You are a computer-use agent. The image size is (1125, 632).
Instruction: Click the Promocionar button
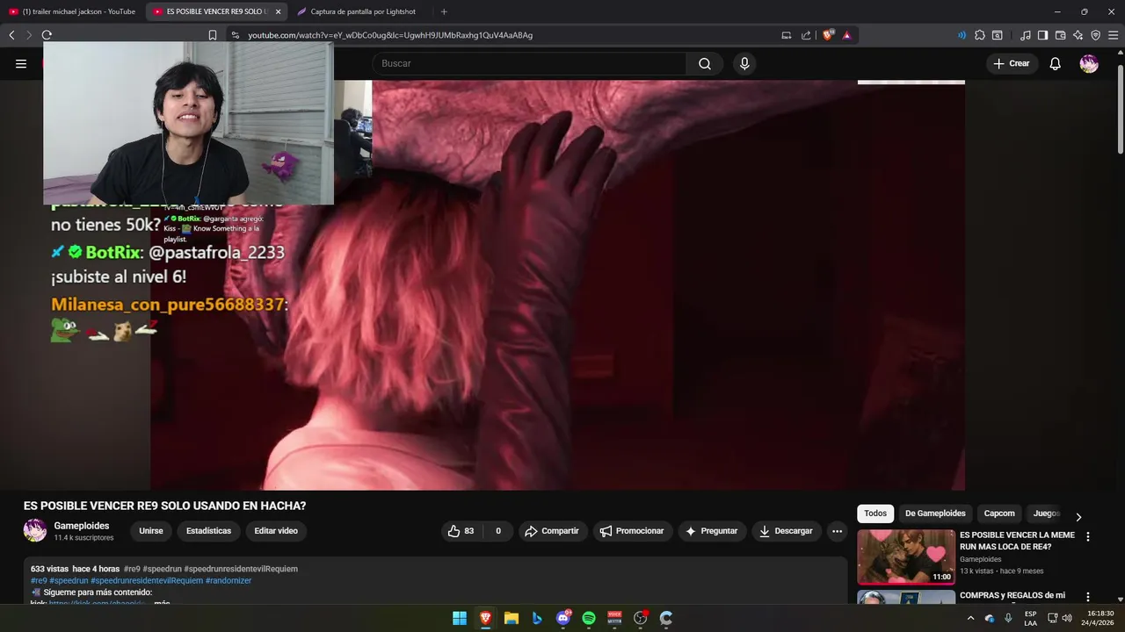click(x=632, y=531)
